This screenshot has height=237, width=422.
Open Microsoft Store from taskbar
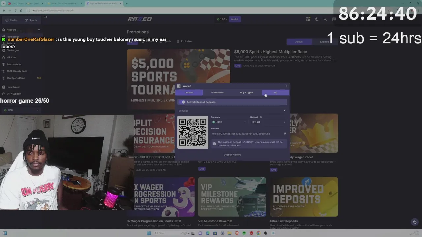coord(215,233)
